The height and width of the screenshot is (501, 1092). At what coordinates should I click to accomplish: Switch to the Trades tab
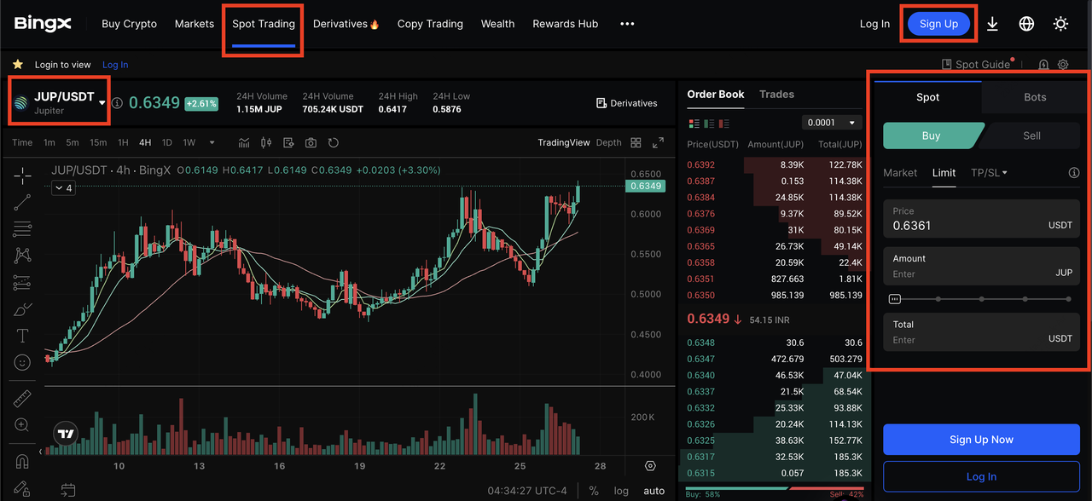tap(776, 95)
